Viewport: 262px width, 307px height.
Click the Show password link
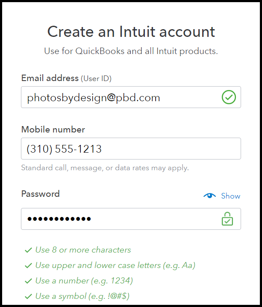(230, 196)
